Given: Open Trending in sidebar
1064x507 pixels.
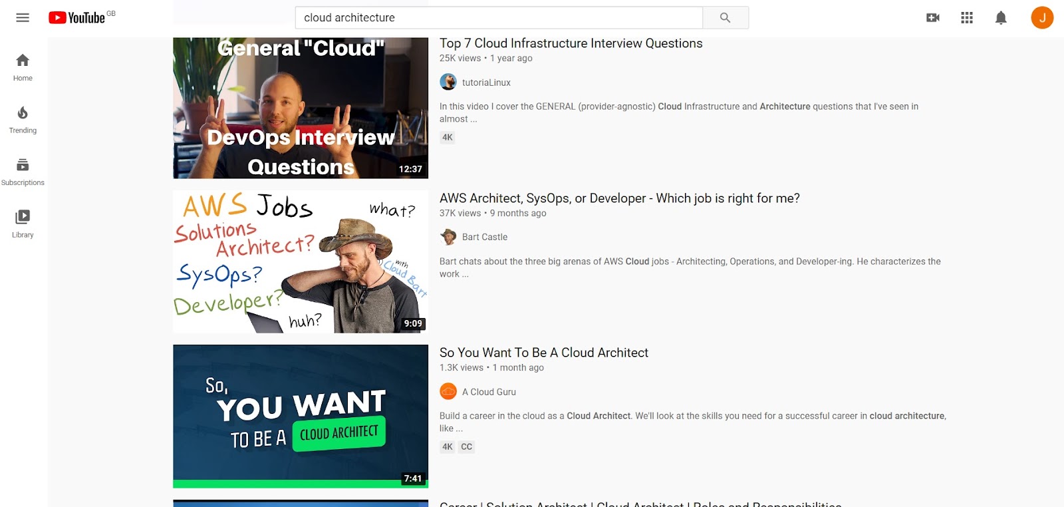Looking at the screenshot, I should [23, 120].
